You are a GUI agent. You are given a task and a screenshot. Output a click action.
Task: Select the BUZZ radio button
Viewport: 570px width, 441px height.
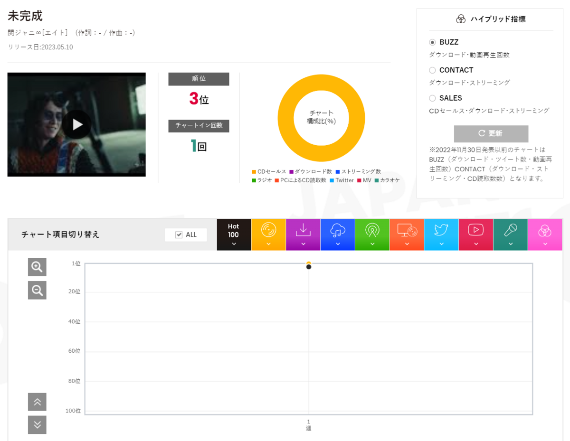432,42
